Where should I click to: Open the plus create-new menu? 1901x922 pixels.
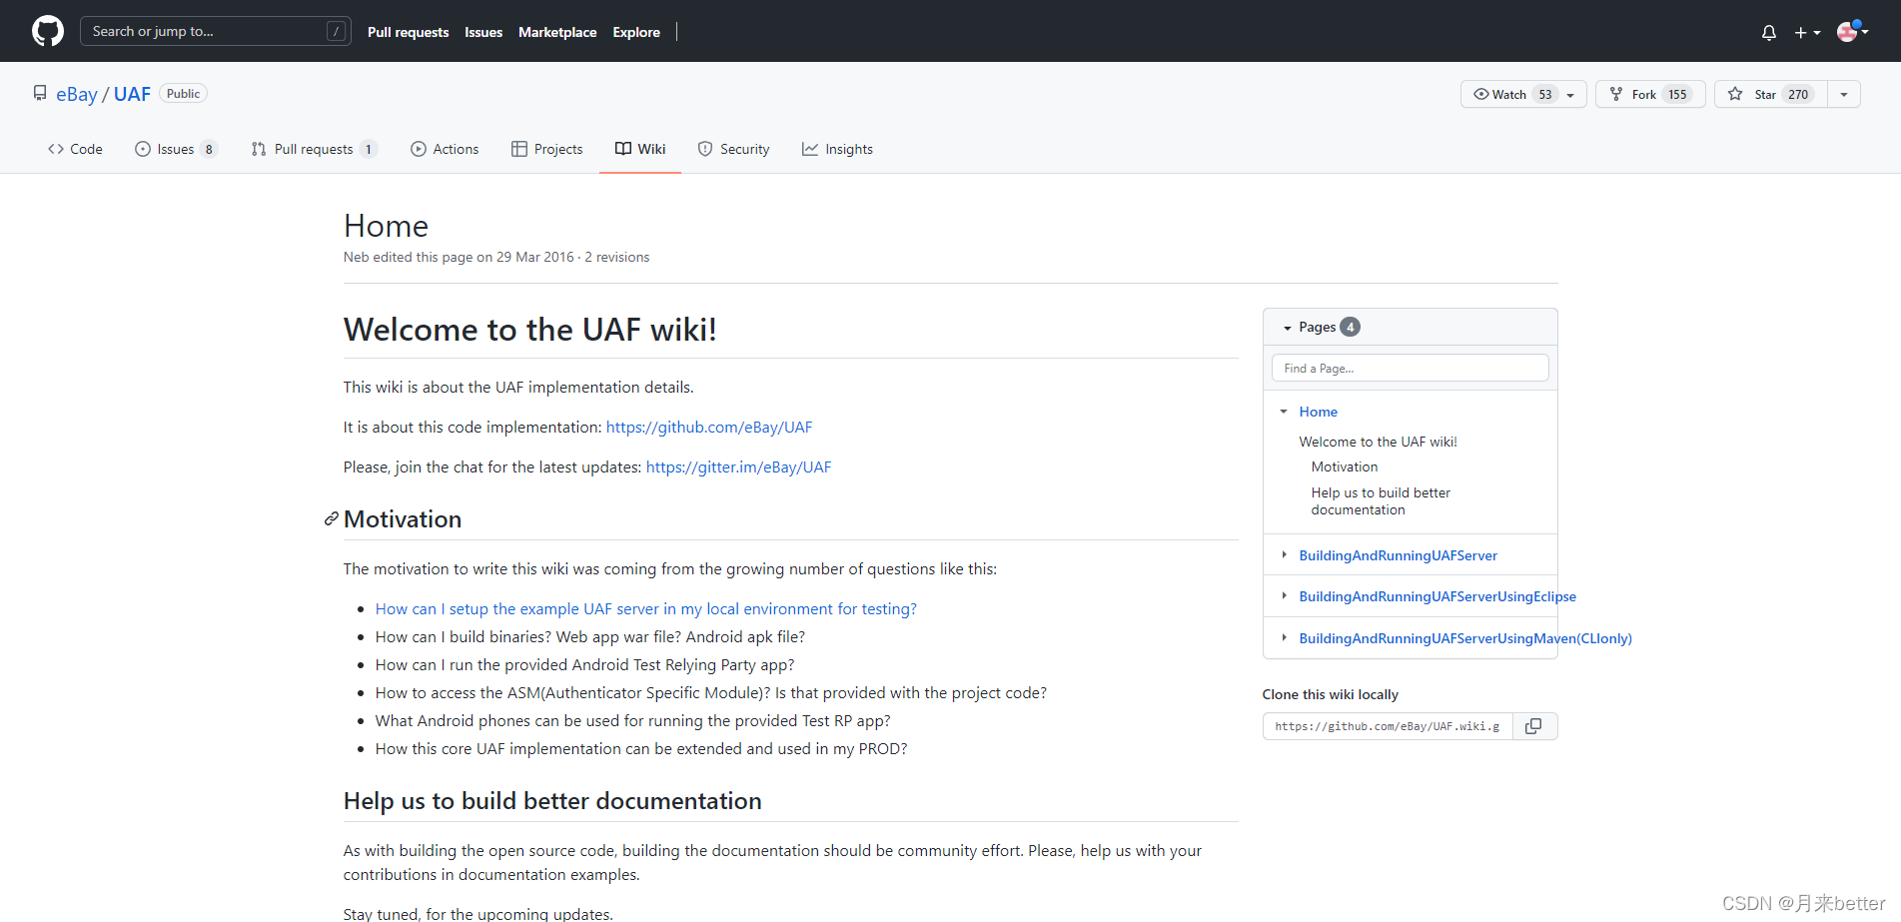(x=1807, y=32)
